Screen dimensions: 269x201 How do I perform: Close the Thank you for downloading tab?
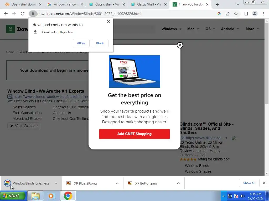point(207,5)
